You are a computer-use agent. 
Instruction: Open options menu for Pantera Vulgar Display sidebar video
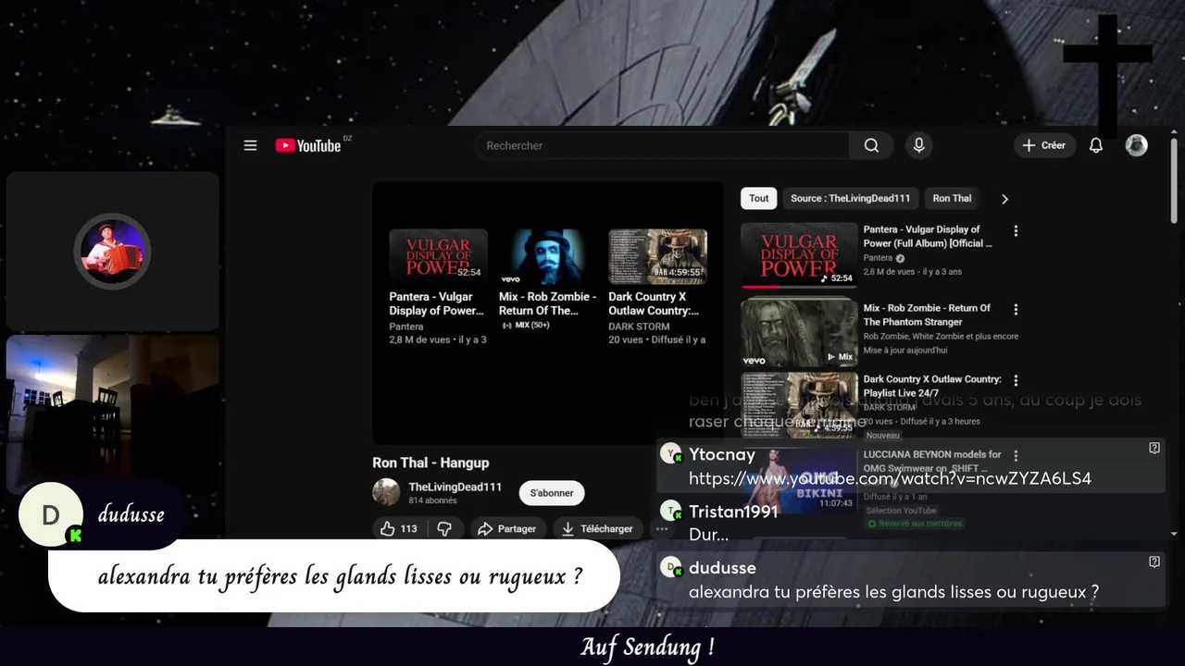click(1016, 230)
